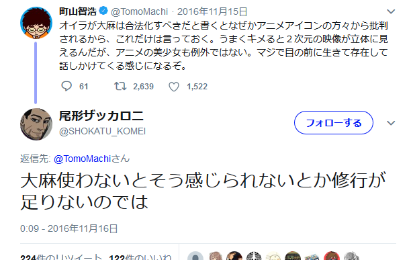Image resolution: width=411 pixels, height=260 pixels.
Task: Retweet the 町山智浩 tweet
Action: (x=120, y=86)
